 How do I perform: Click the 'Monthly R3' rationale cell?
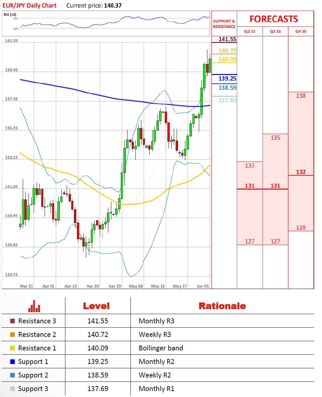coord(157,321)
